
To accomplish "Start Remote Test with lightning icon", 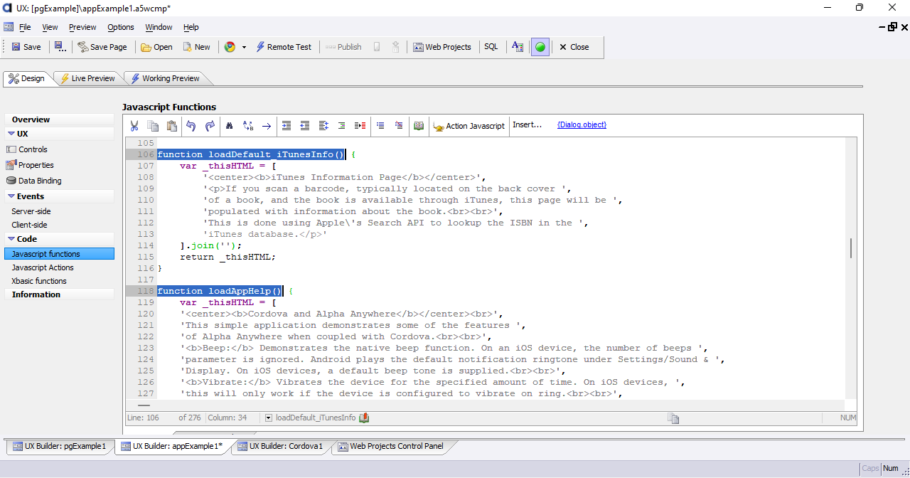I will (x=284, y=47).
